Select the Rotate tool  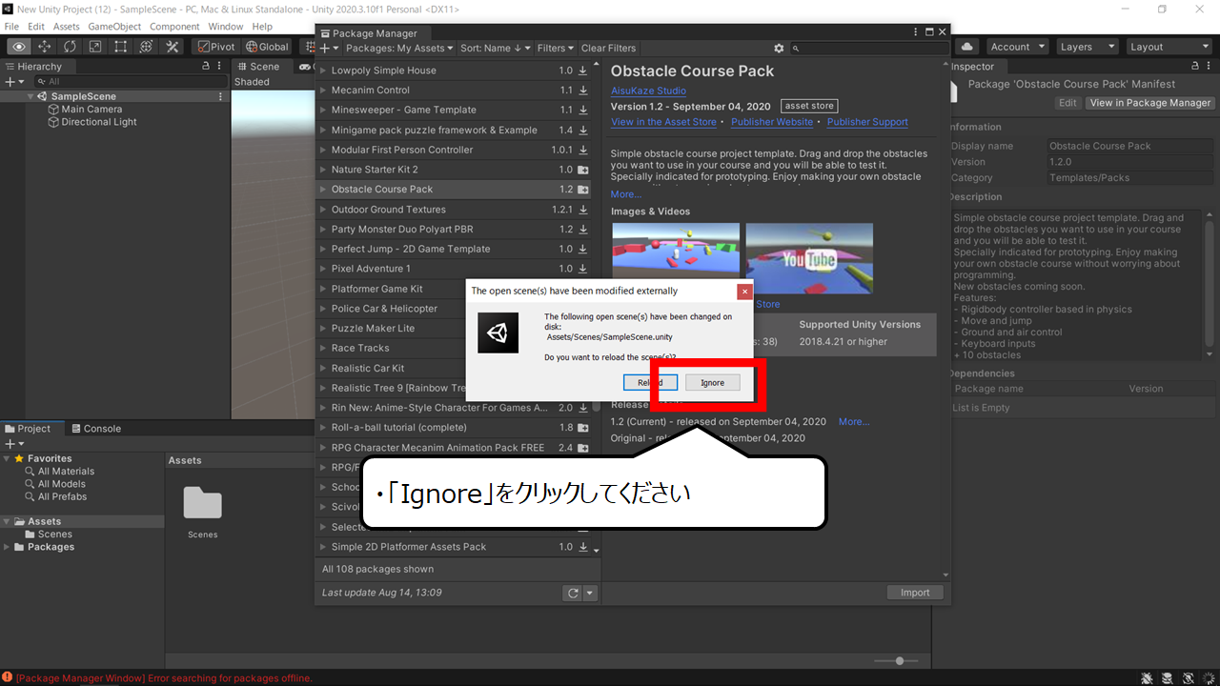tap(71, 47)
